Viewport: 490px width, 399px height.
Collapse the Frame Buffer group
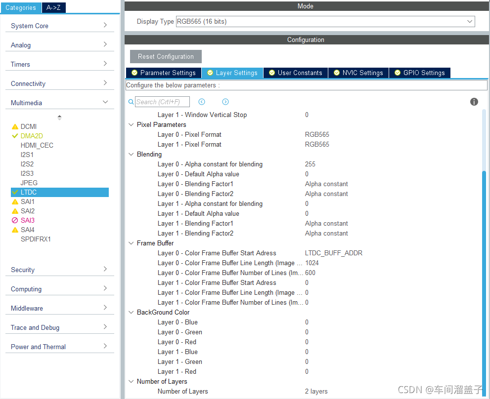point(131,243)
